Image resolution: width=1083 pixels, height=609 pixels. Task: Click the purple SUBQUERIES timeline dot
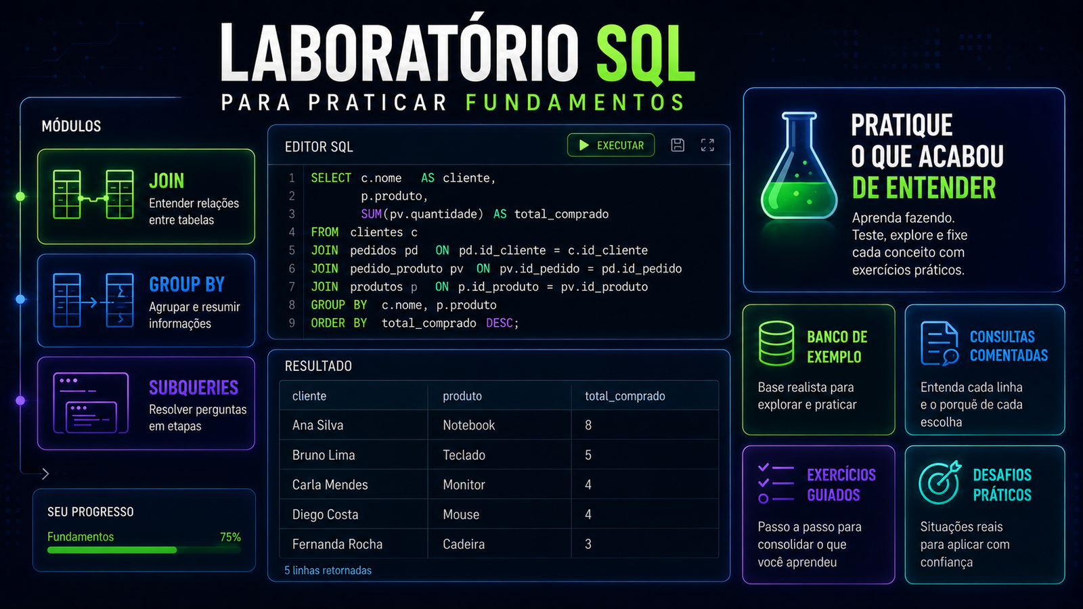[x=20, y=401]
